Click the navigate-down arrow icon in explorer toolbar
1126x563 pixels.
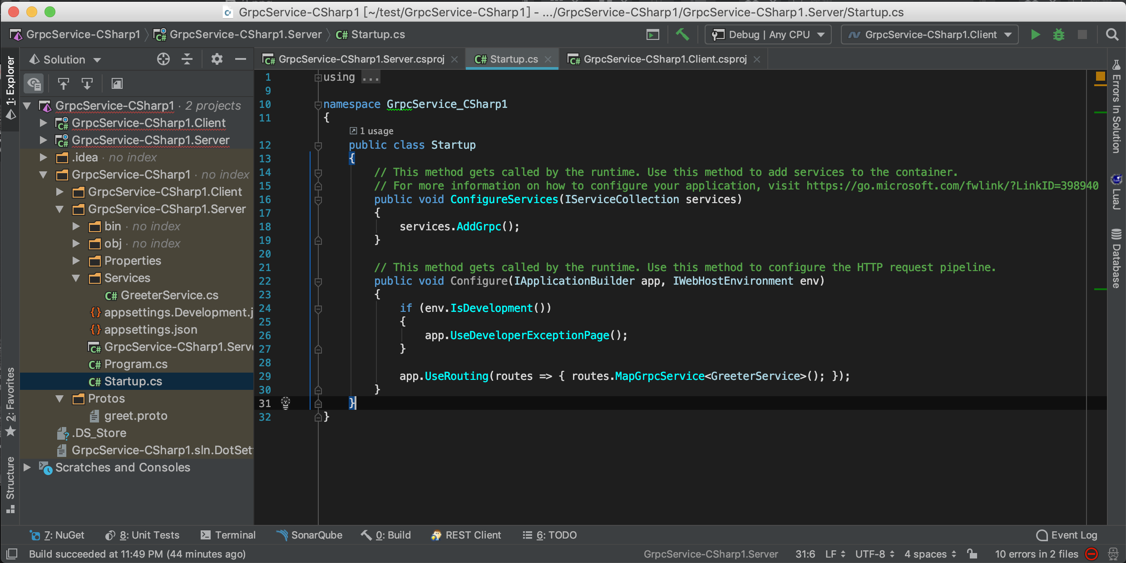click(x=87, y=83)
